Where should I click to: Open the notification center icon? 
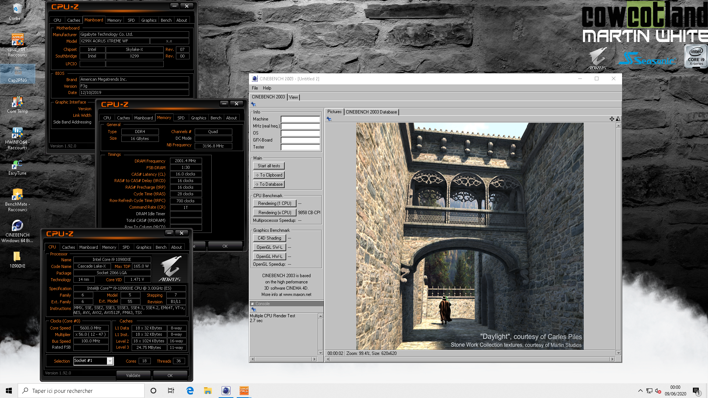696,391
